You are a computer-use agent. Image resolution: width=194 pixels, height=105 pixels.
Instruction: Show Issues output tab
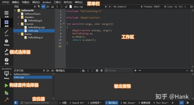[x=63, y=103]
